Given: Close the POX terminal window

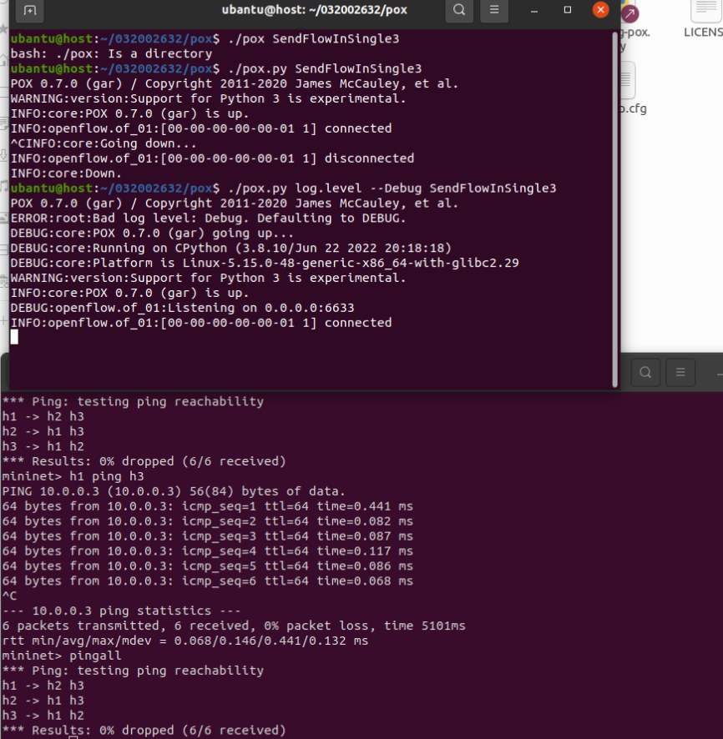Looking at the screenshot, I should pyautogui.click(x=600, y=10).
